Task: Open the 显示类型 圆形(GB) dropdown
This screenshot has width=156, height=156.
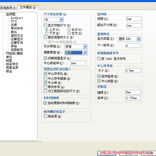Action: tap(129, 39)
